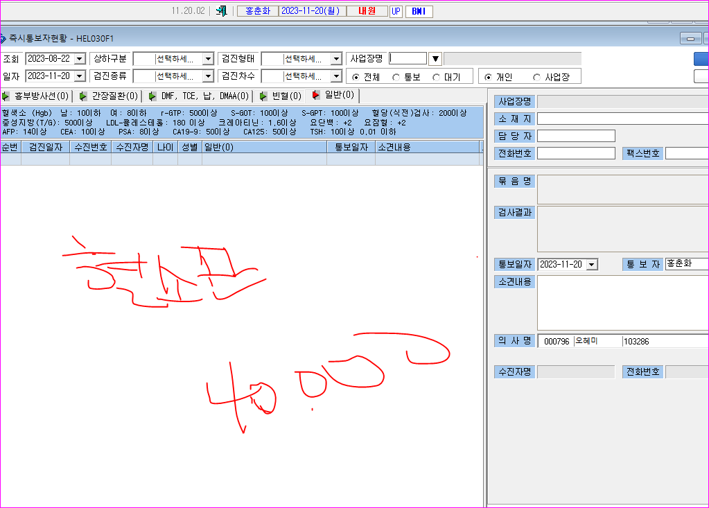
Task: Choose the 사업장 radio button
Action: [x=536, y=78]
